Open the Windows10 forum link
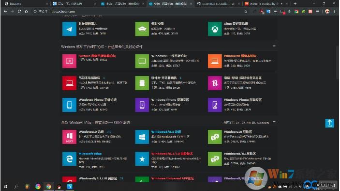The image size is (340, 191). (x=91, y=132)
